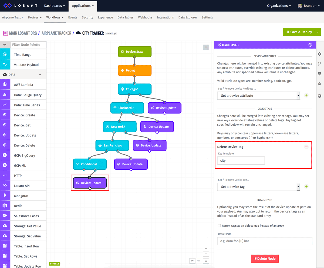Image resolution: width=324 pixels, height=268 pixels.
Task: Open the workflow settings gear panel
Action: pyautogui.click(x=319, y=54)
